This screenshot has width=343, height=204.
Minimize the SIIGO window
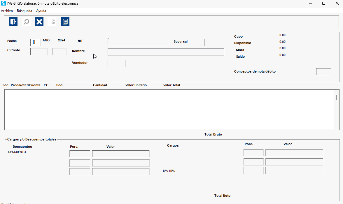(x=311, y=3)
